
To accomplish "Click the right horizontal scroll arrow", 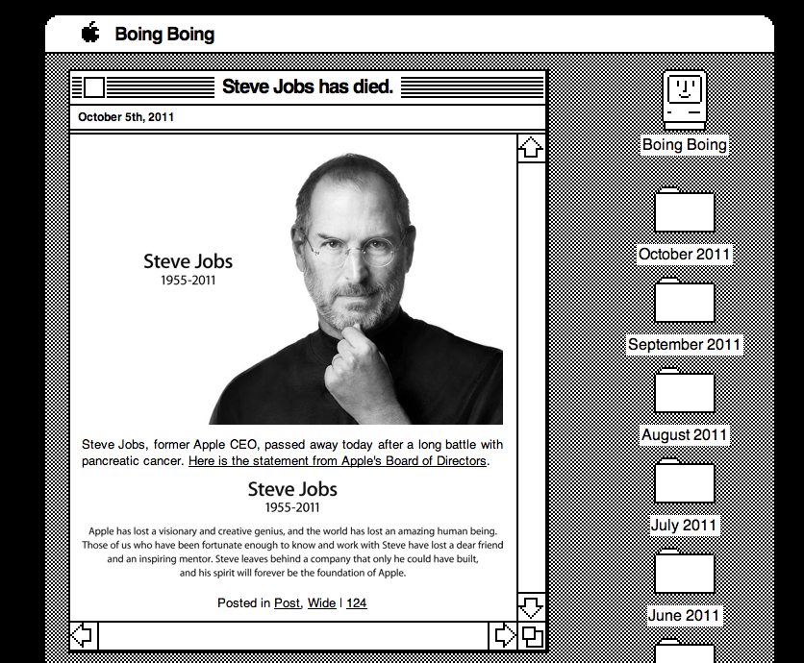I will pyautogui.click(x=504, y=635).
